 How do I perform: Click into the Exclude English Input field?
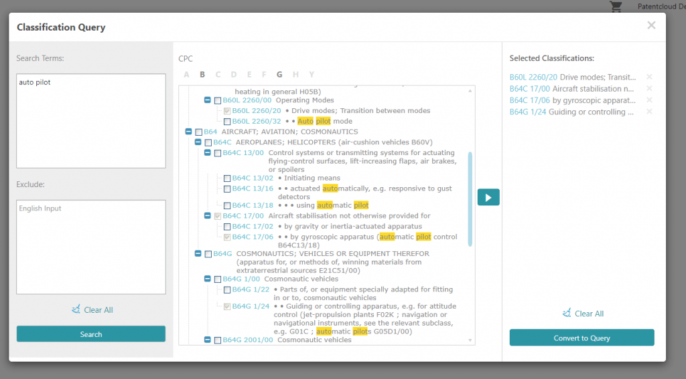coord(91,247)
